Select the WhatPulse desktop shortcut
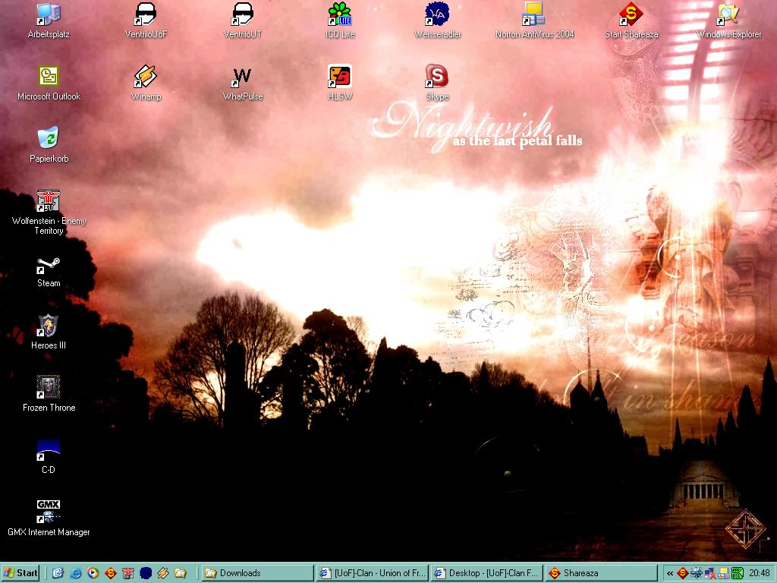The height and width of the screenshot is (583, 777). click(x=242, y=83)
